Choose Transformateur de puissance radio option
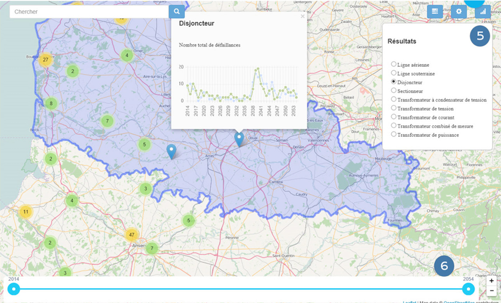Viewport: 501px width, 303px height. click(x=393, y=134)
